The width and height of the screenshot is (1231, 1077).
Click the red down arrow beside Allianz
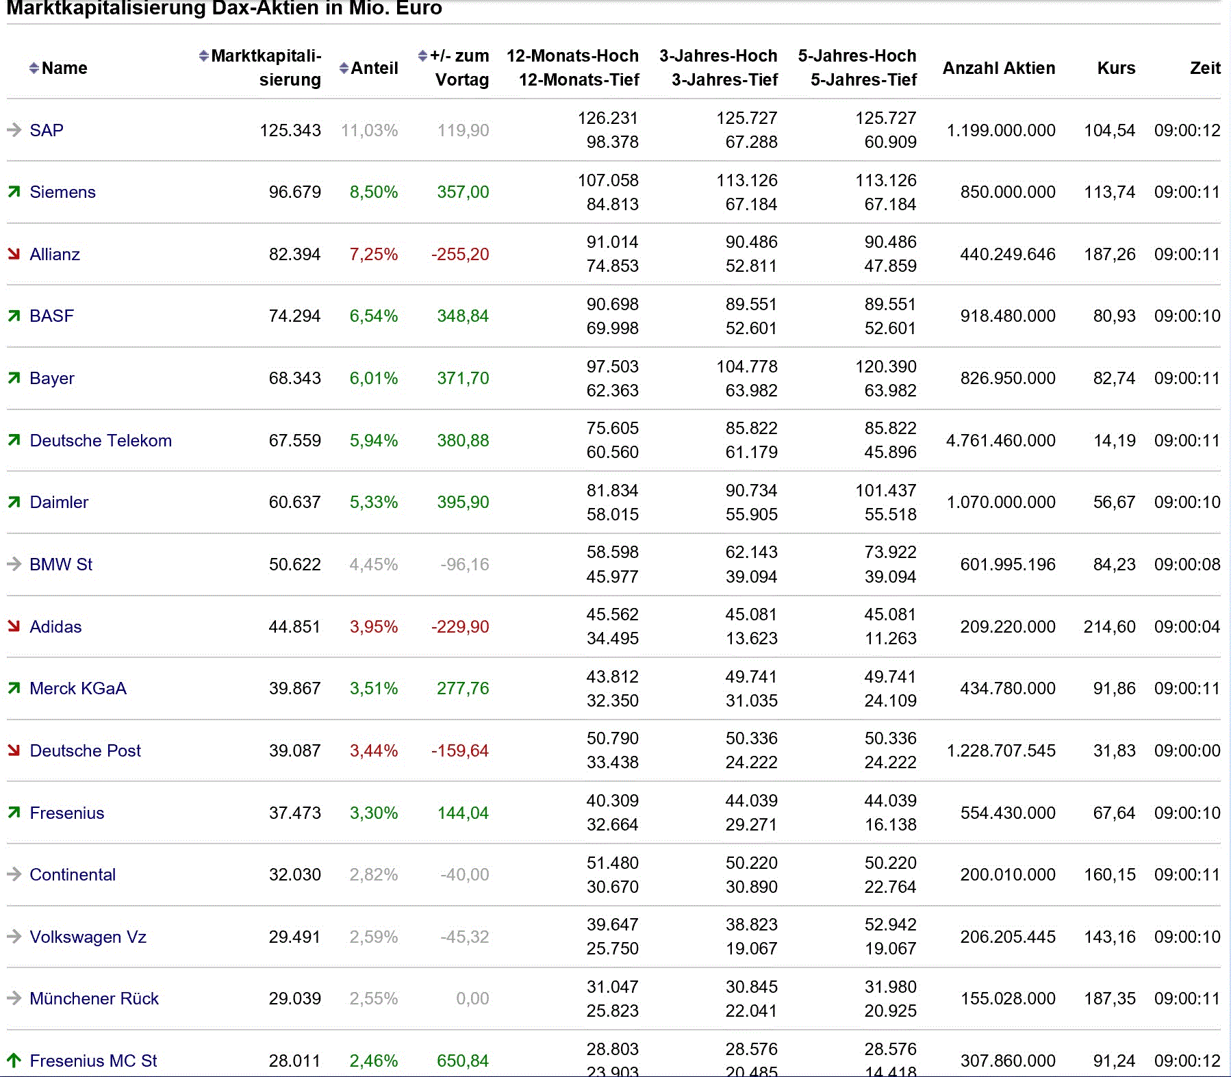tap(14, 254)
